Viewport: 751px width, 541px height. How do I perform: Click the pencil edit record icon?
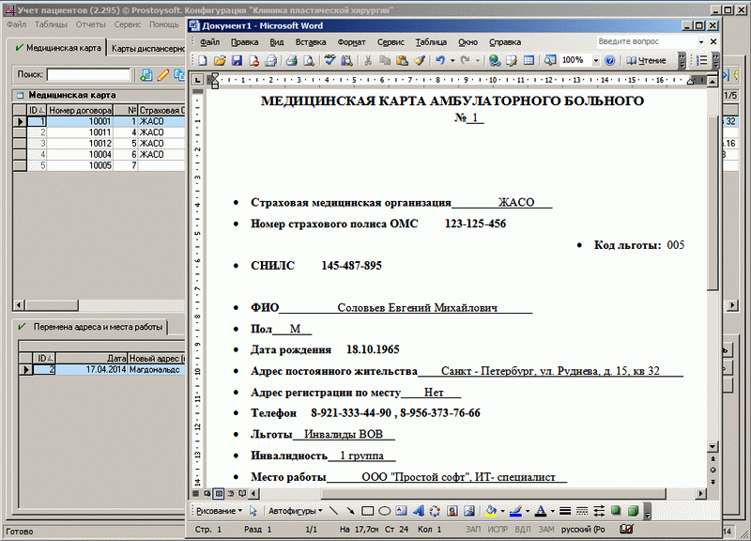pos(162,74)
